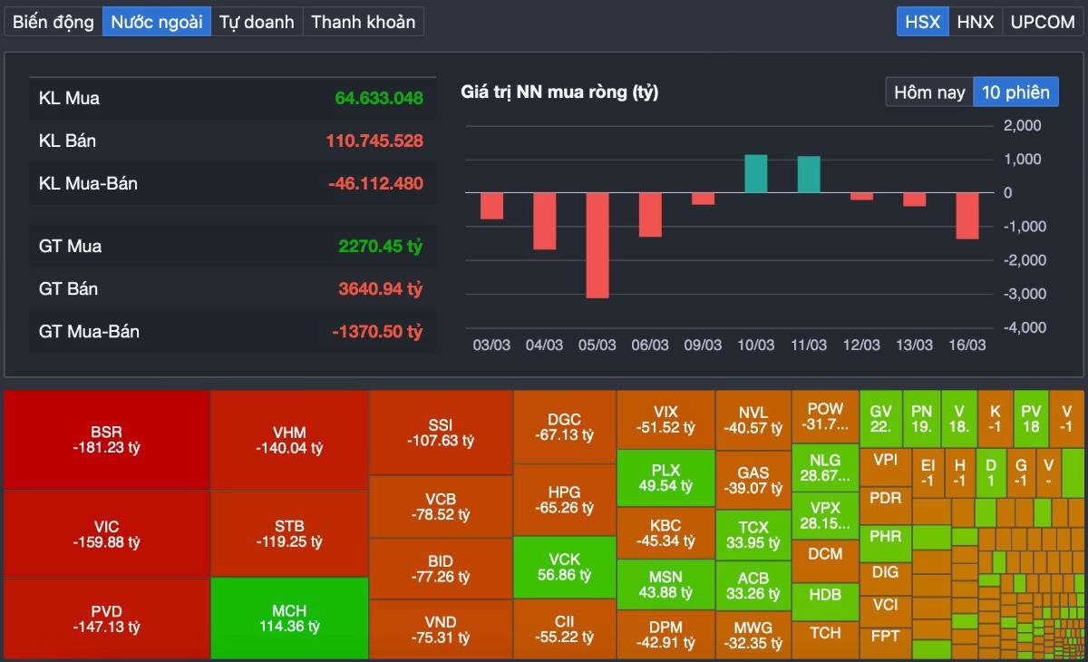Open the green NLG 28.67 tile
The image size is (1088, 662).
[825, 468]
